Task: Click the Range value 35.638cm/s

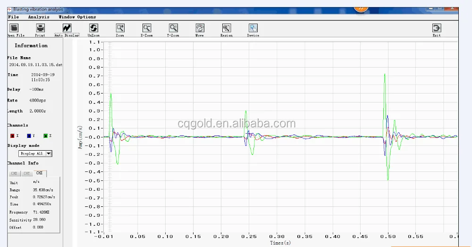Action: 43,190
